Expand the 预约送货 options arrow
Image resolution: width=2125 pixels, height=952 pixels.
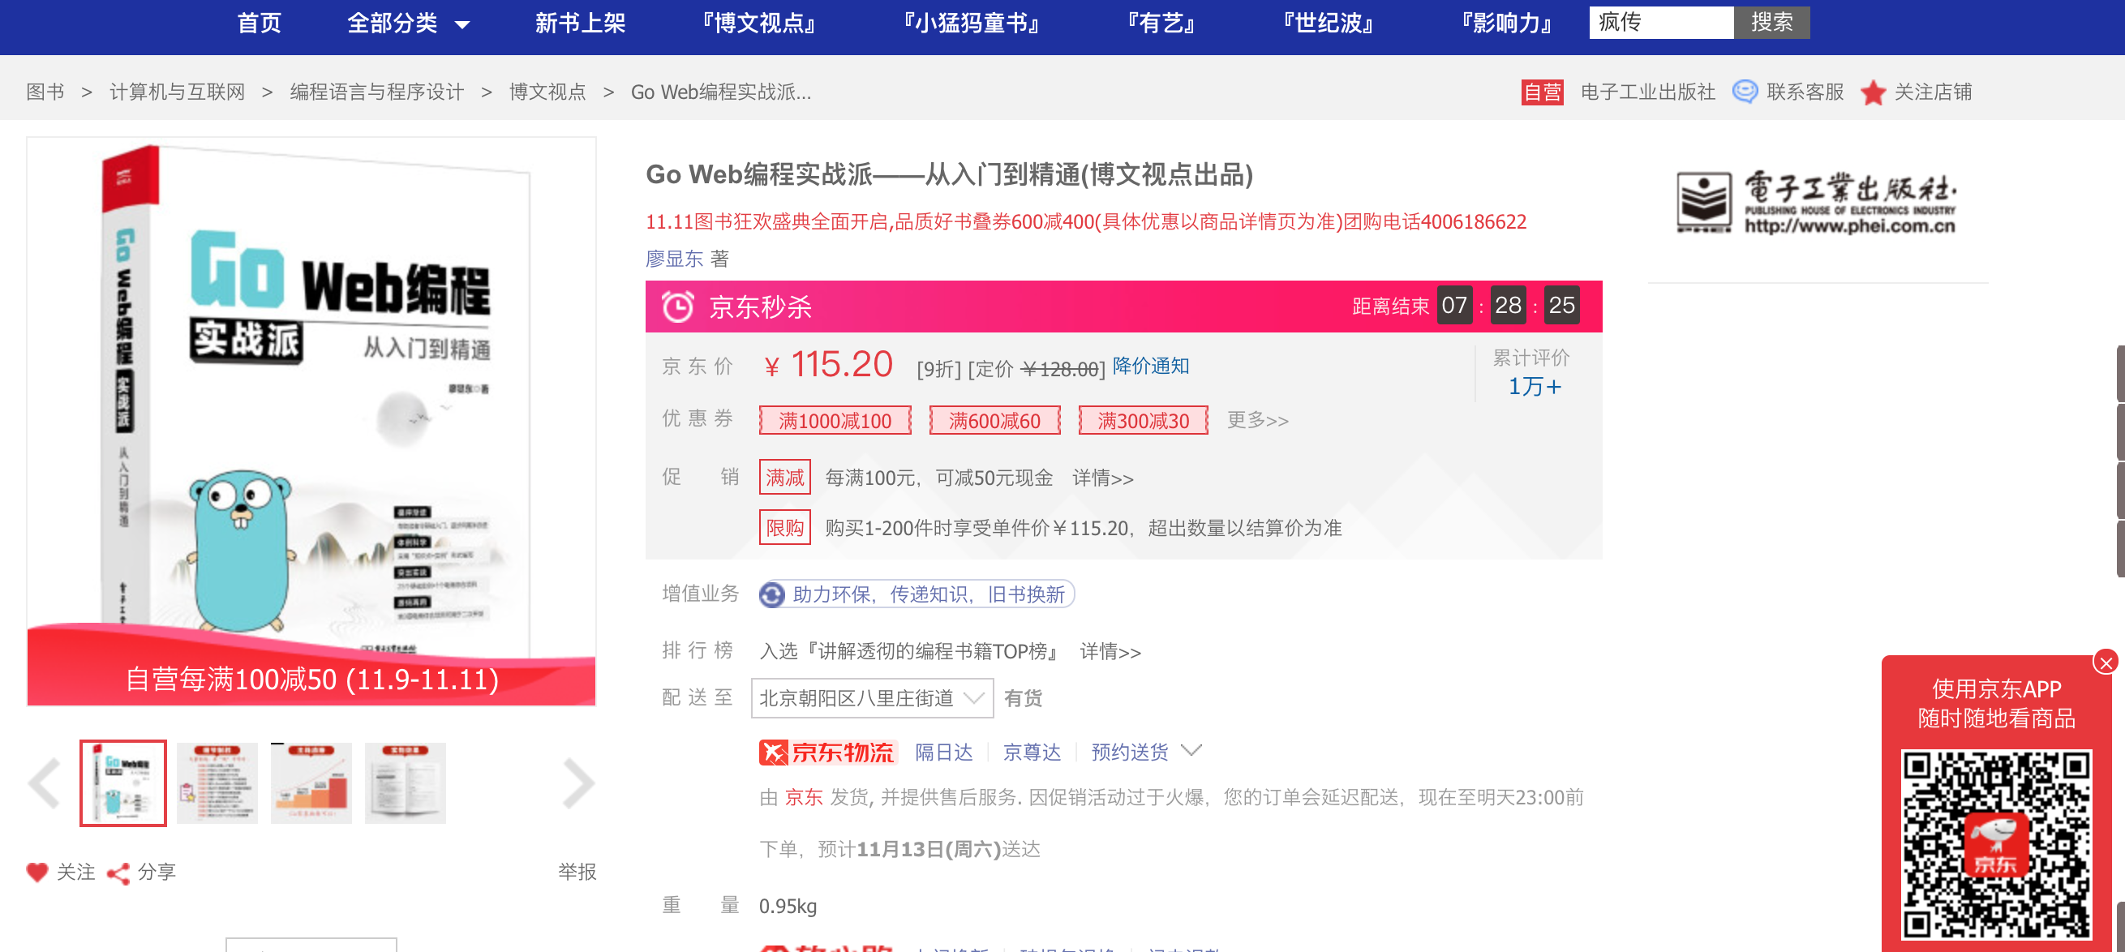click(1191, 750)
